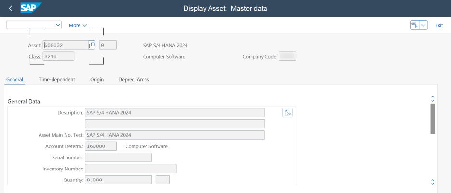The image size is (451, 193).
Task: Click the Serial number field
Action: (118, 157)
